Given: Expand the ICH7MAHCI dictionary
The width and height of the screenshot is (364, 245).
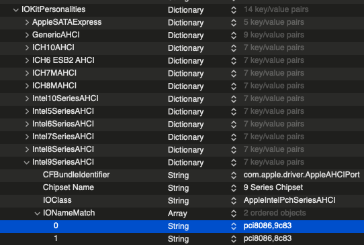Looking at the screenshot, I should pos(27,74).
